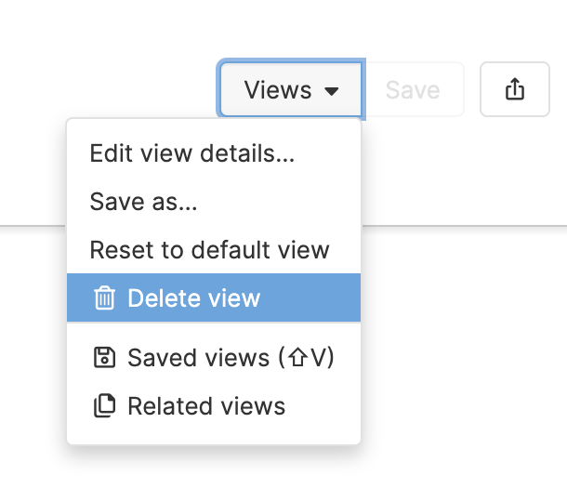
Task: Open the 'Related views' entry
Action: click(x=205, y=406)
